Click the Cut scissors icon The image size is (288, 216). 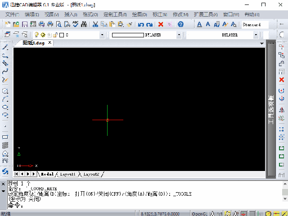pyautogui.click(x=95, y=24)
